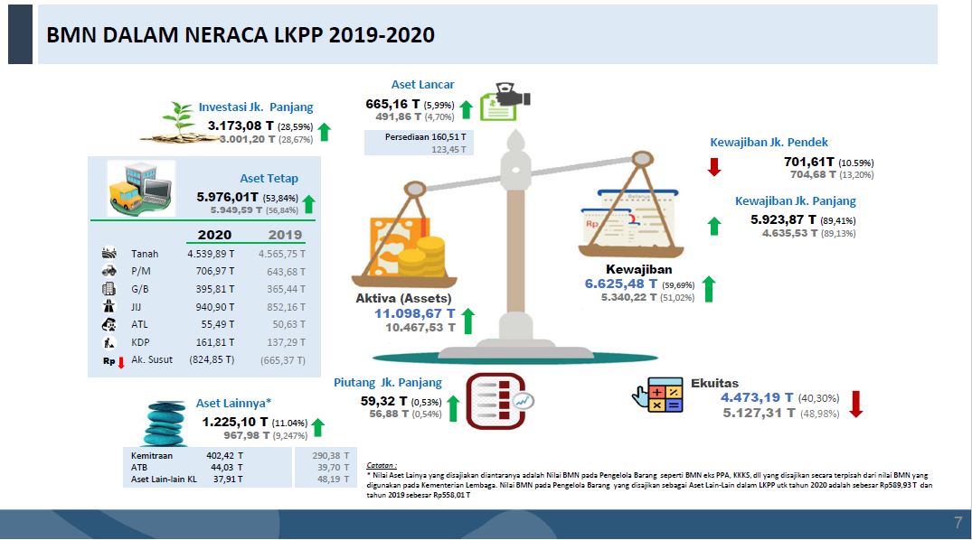Click the green arrow next to Aset Lancar values
Image resolution: width=972 pixels, height=540 pixels.
[x=467, y=109]
